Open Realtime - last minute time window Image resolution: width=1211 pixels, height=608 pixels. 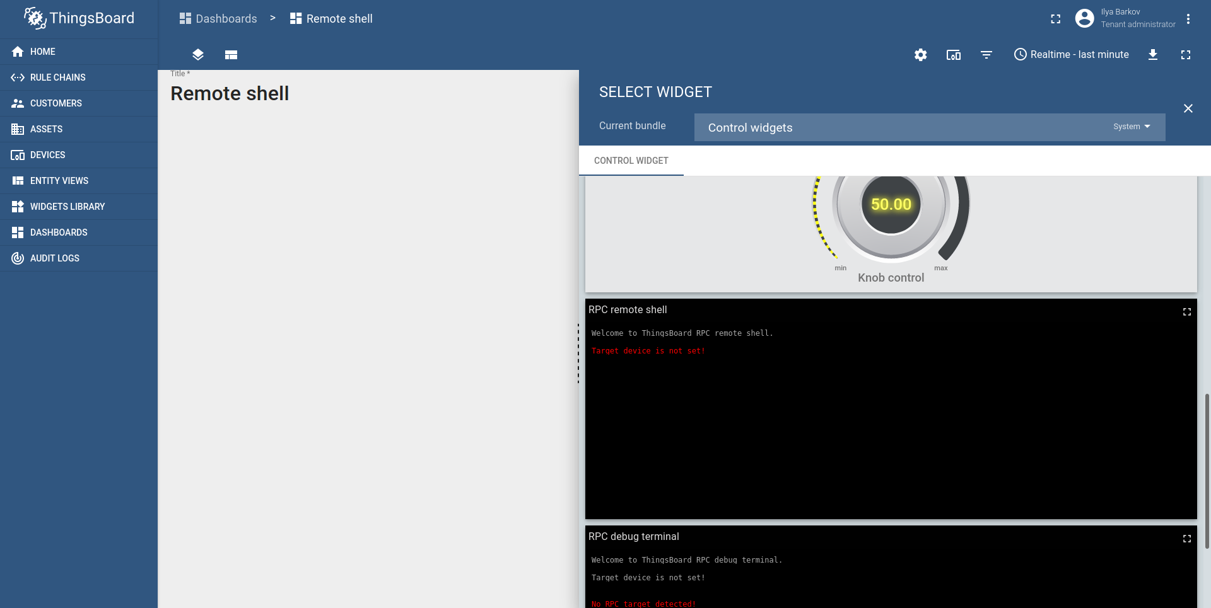pyautogui.click(x=1071, y=55)
